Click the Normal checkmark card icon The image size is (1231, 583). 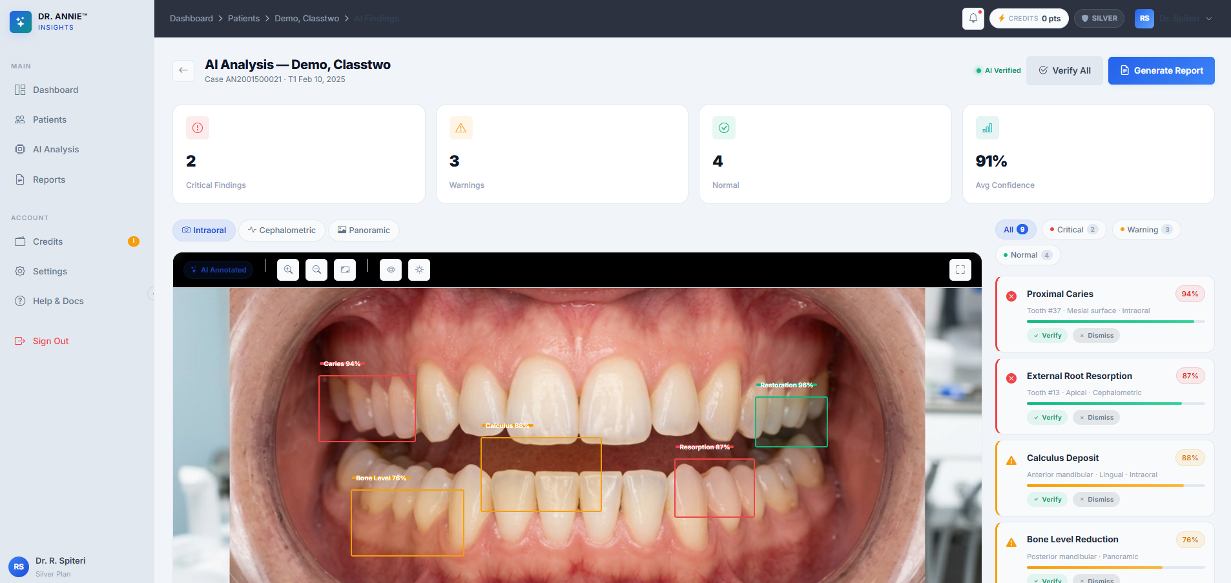(x=724, y=128)
